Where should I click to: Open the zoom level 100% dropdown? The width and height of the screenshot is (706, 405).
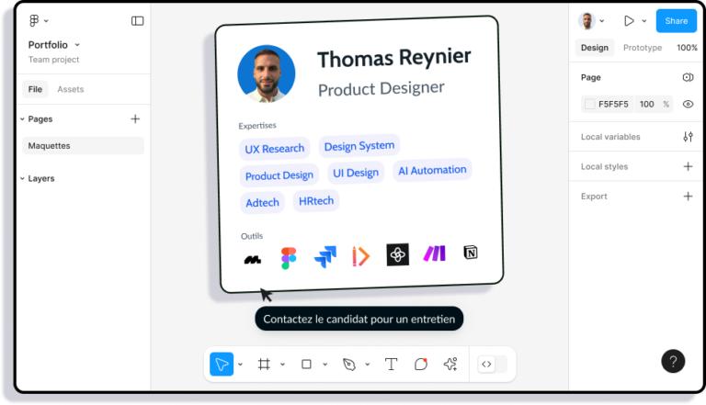point(687,48)
